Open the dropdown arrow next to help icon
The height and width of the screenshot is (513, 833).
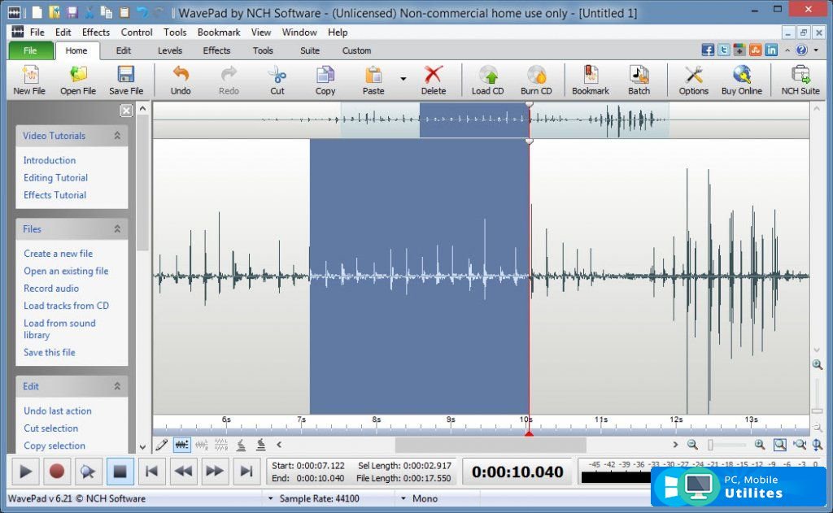click(816, 50)
